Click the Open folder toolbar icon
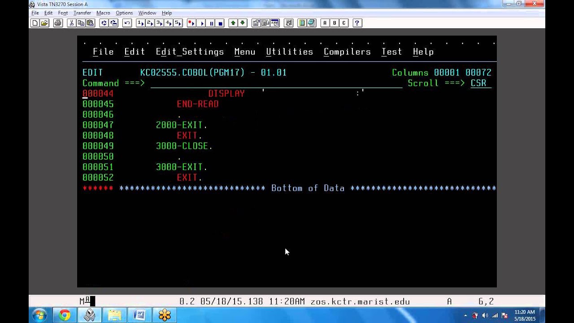The width and height of the screenshot is (574, 323). click(44, 23)
